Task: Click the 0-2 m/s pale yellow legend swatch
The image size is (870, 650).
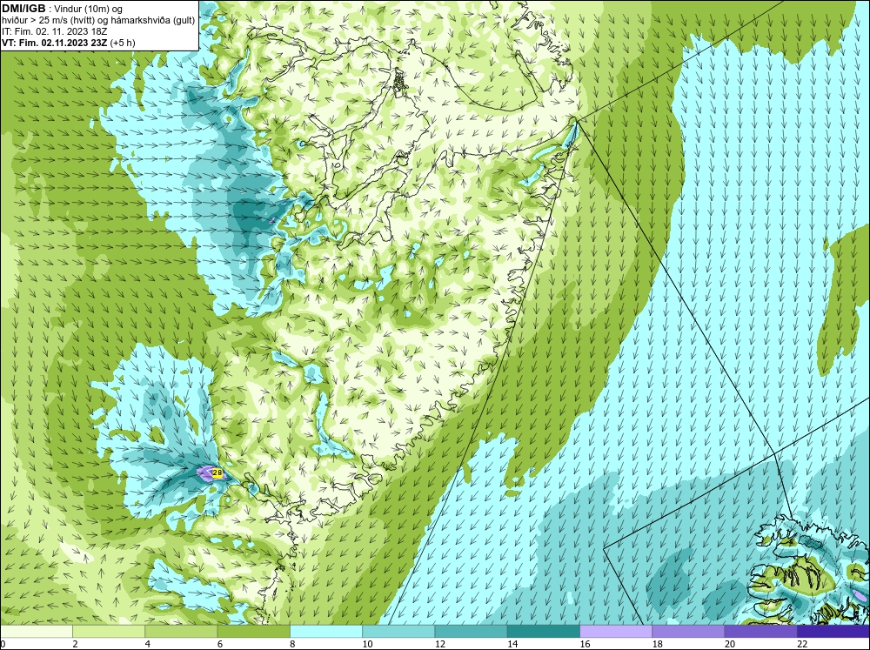Action: pyautogui.click(x=37, y=631)
